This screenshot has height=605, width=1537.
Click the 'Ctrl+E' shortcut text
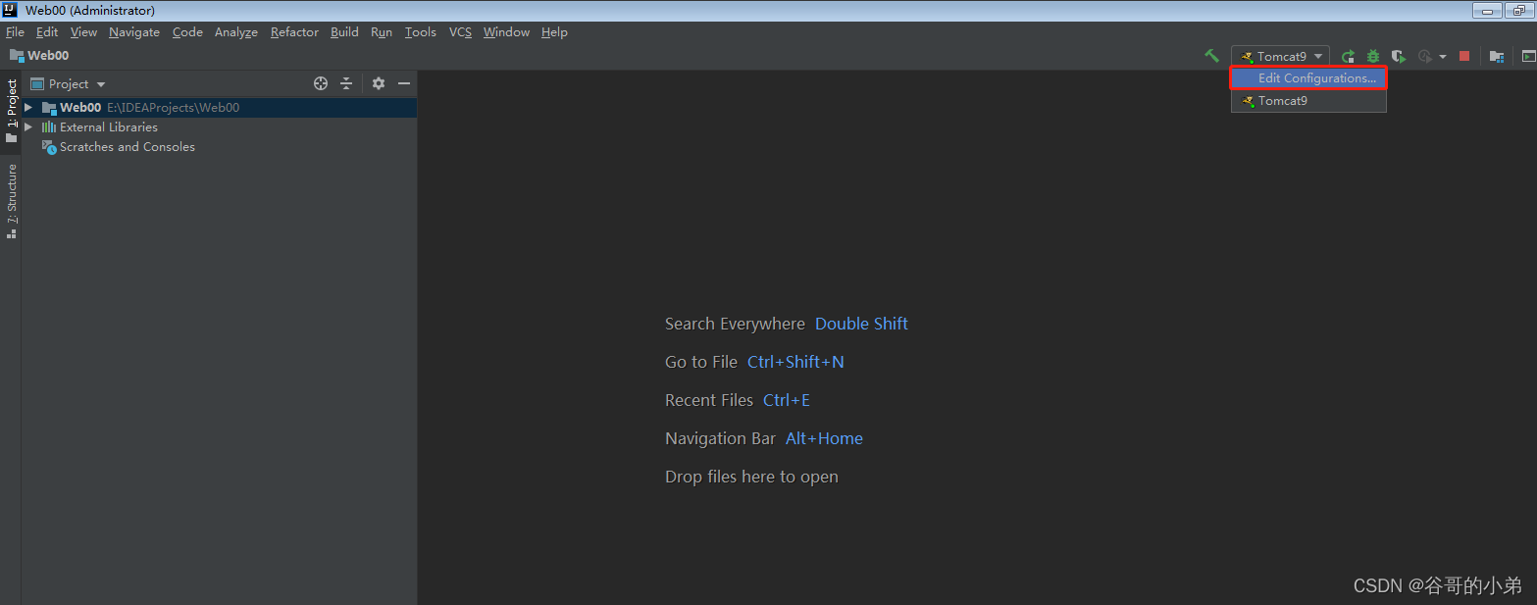pyautogui.click(x=787, y=400)
